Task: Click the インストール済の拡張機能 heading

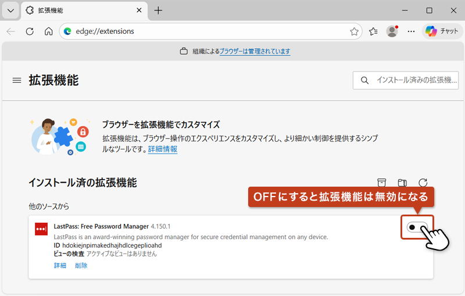Action: (83, 183)
